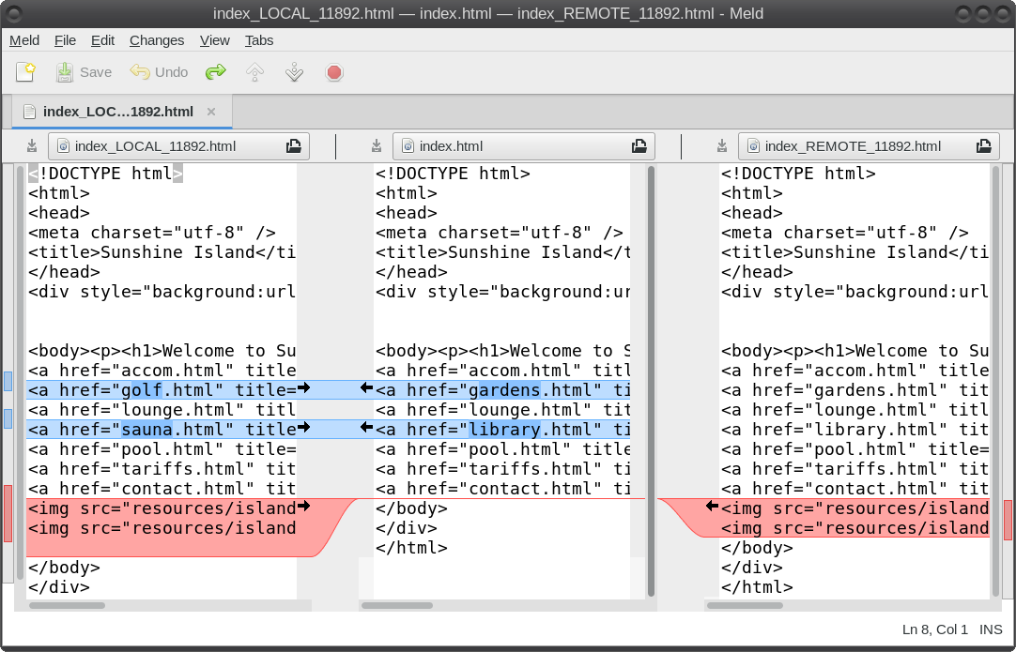
Task: Click the browse icon in the index_LOCAL_11892.html chooser
Action: click(294, 146)
